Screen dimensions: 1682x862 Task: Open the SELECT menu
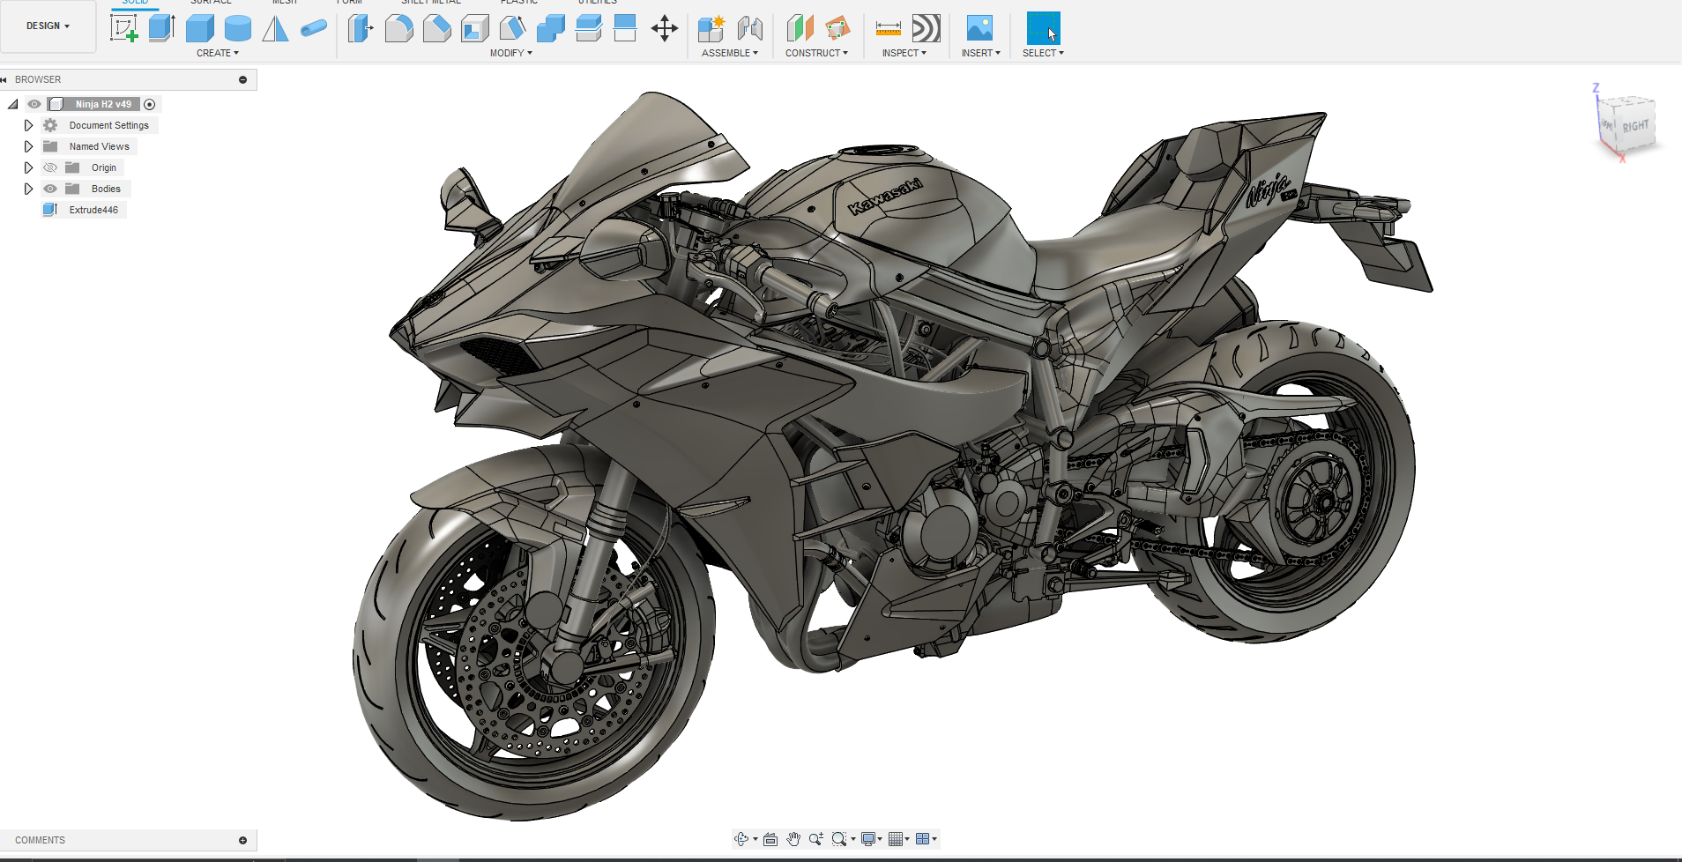click(1044, 53)
